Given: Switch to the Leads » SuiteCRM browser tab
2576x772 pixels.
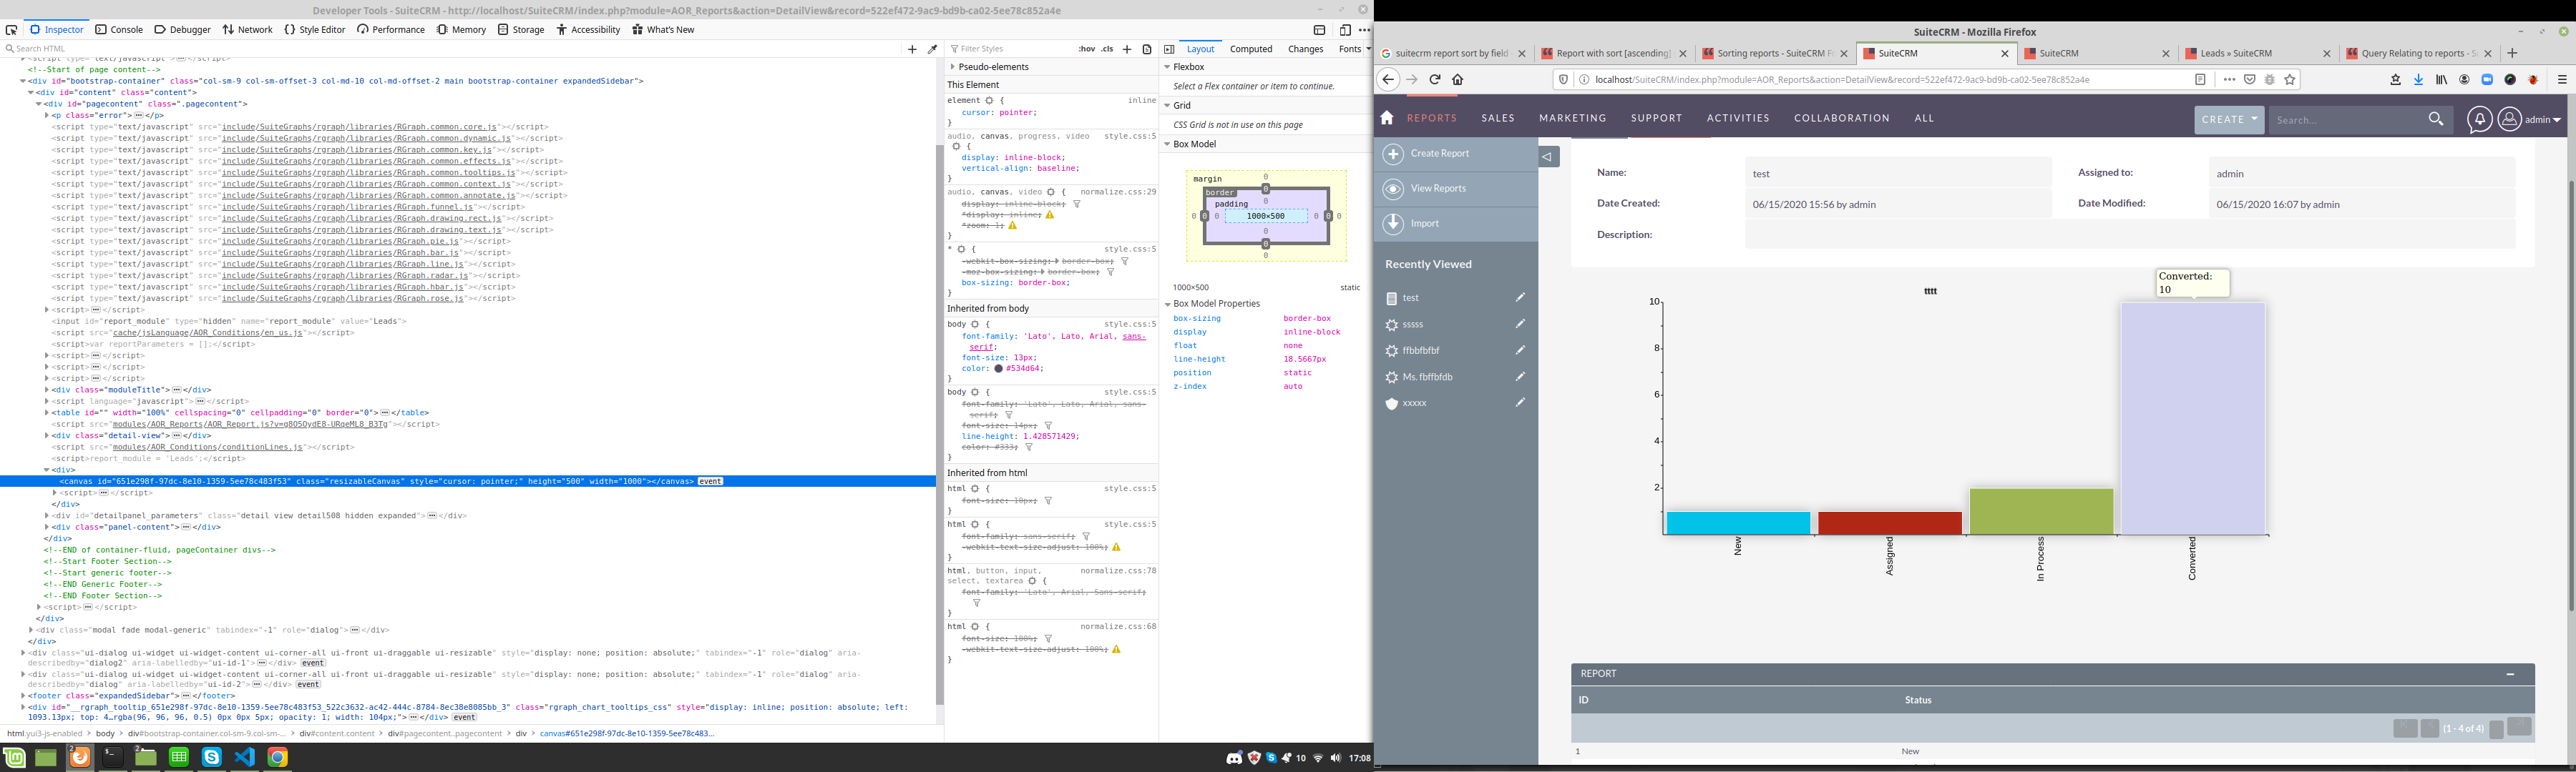Looking at the screenshot, I should point(2258,54).
